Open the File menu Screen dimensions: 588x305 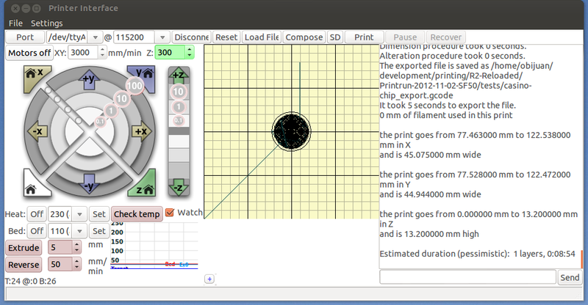pyautogui.click(x=15, y=23)
